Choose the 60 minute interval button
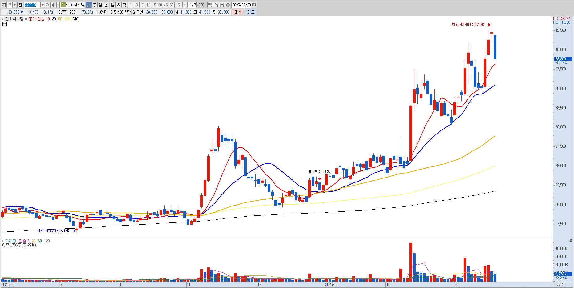 (x=172, y=5)
